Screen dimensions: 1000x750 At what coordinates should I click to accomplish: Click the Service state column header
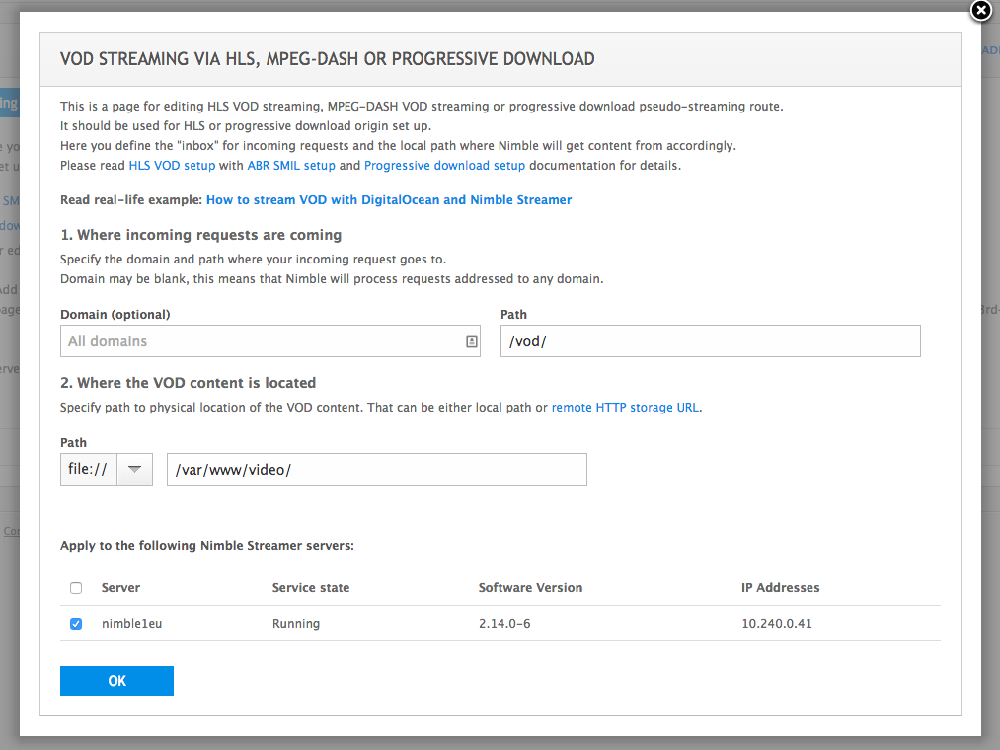tap(311, 587)
